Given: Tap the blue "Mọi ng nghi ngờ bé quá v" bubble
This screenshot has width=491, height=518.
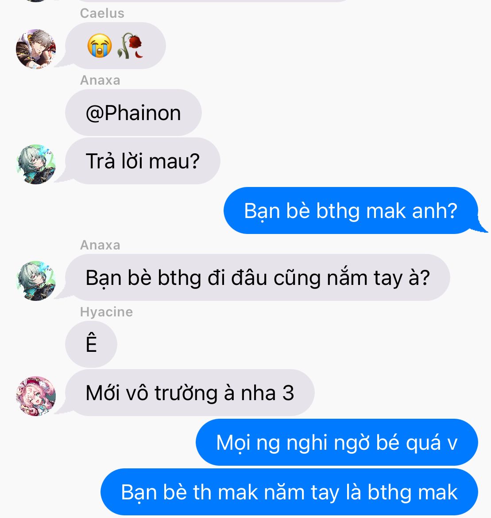Looking at the screenshot, I should (x=337, y=442).
